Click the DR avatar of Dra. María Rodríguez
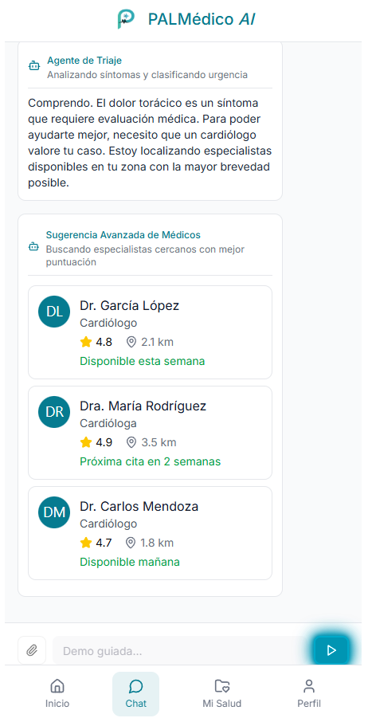 pos(54,412)
